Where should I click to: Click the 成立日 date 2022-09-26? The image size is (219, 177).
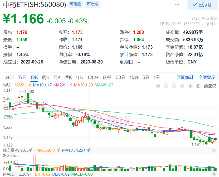(x=32, y=62)
